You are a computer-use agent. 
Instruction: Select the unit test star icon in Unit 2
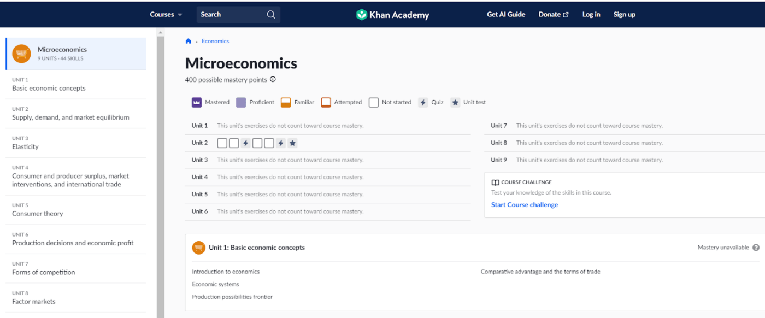[x=292, y=143]
